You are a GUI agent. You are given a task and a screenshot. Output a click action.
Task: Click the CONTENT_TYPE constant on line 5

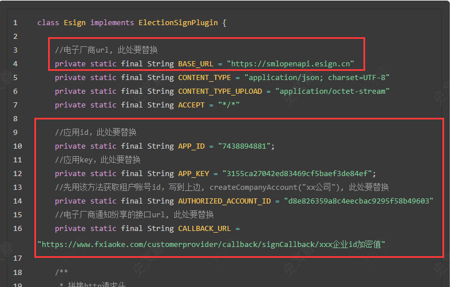pyautogui.click(x=204, y=78)
